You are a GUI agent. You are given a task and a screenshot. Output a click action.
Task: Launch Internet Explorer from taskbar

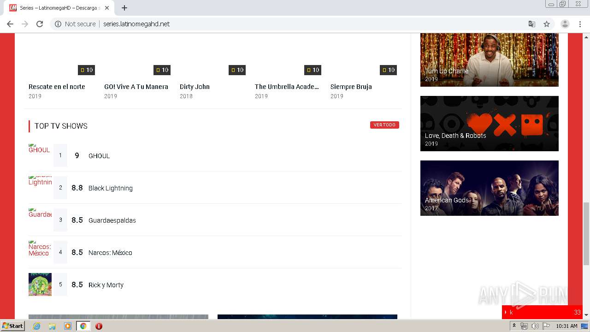[37, 326]
